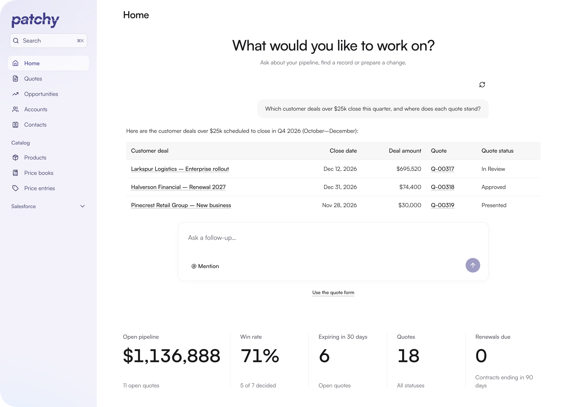Click the Home house icon in sidebar
The height and width of the screenshot is (407, 568).
click(x=16, y=63)
